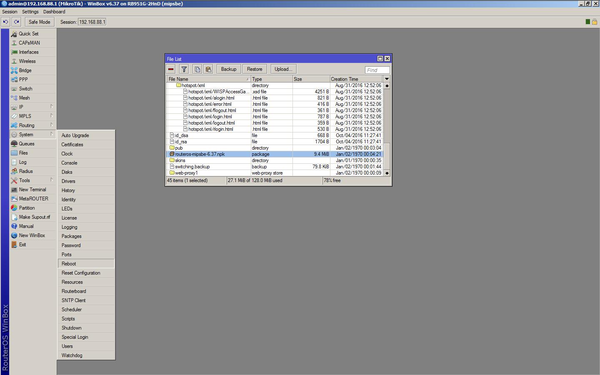The width and height of the screenshot is (600, 375).
Task: Toggle Safe Mode button
Action: [x=39, y=22]
